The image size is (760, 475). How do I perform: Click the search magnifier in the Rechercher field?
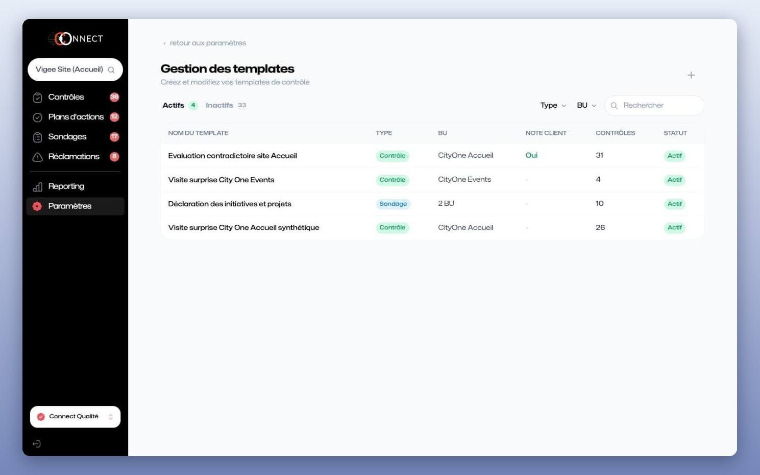(614, 106)
